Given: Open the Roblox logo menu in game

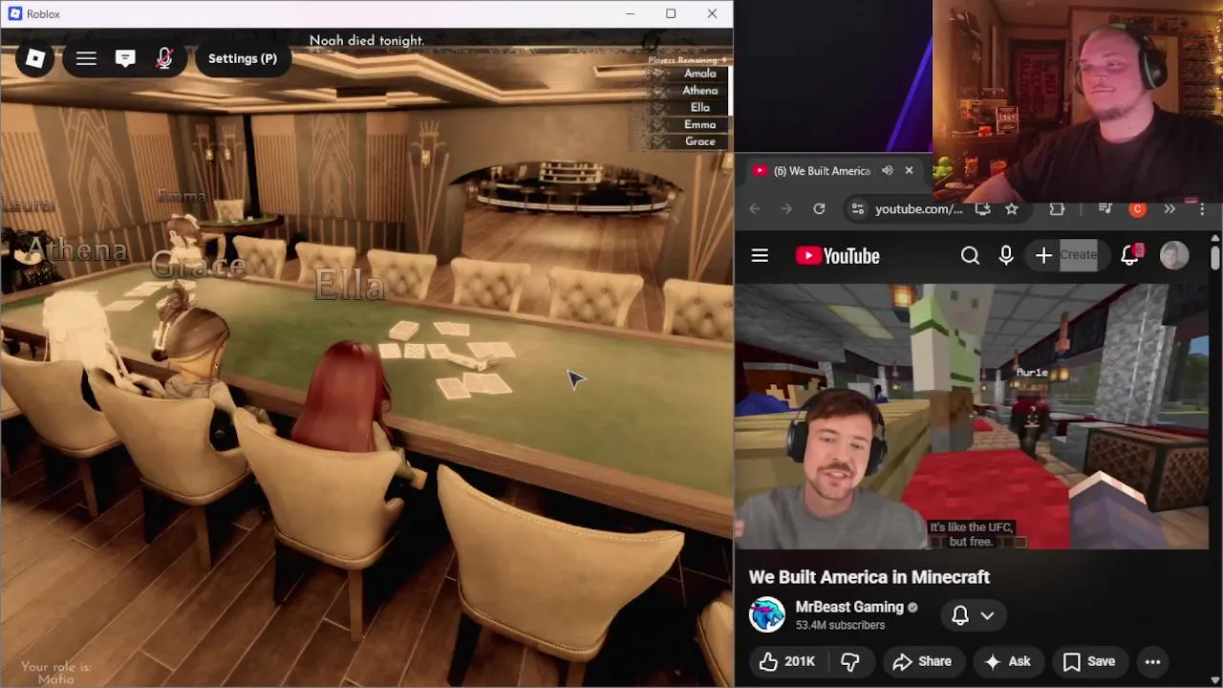Looking at the screenshot, I should point(35,58).
